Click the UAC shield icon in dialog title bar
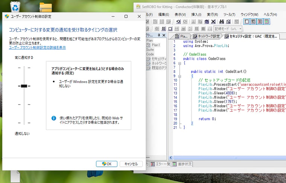The image size is (286, 183). 7,17
